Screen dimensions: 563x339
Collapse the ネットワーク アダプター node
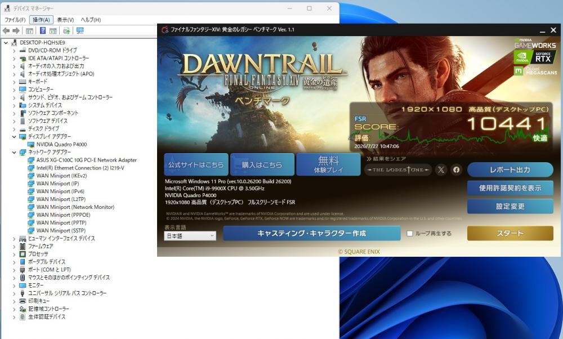(x=15, y=152)
